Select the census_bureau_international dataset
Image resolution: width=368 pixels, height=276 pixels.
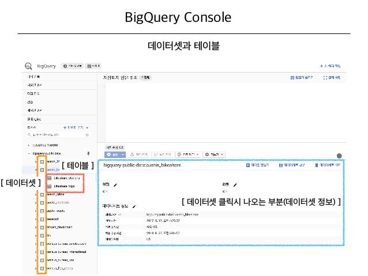[66, 252]
